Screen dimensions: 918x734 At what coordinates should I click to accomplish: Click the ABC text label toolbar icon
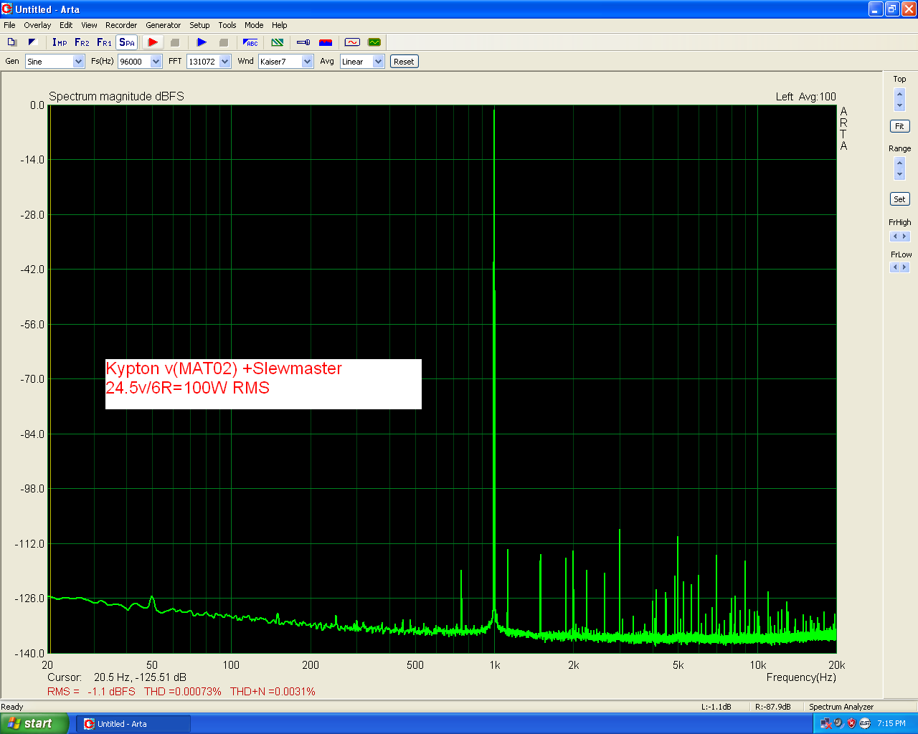(250, 42)
